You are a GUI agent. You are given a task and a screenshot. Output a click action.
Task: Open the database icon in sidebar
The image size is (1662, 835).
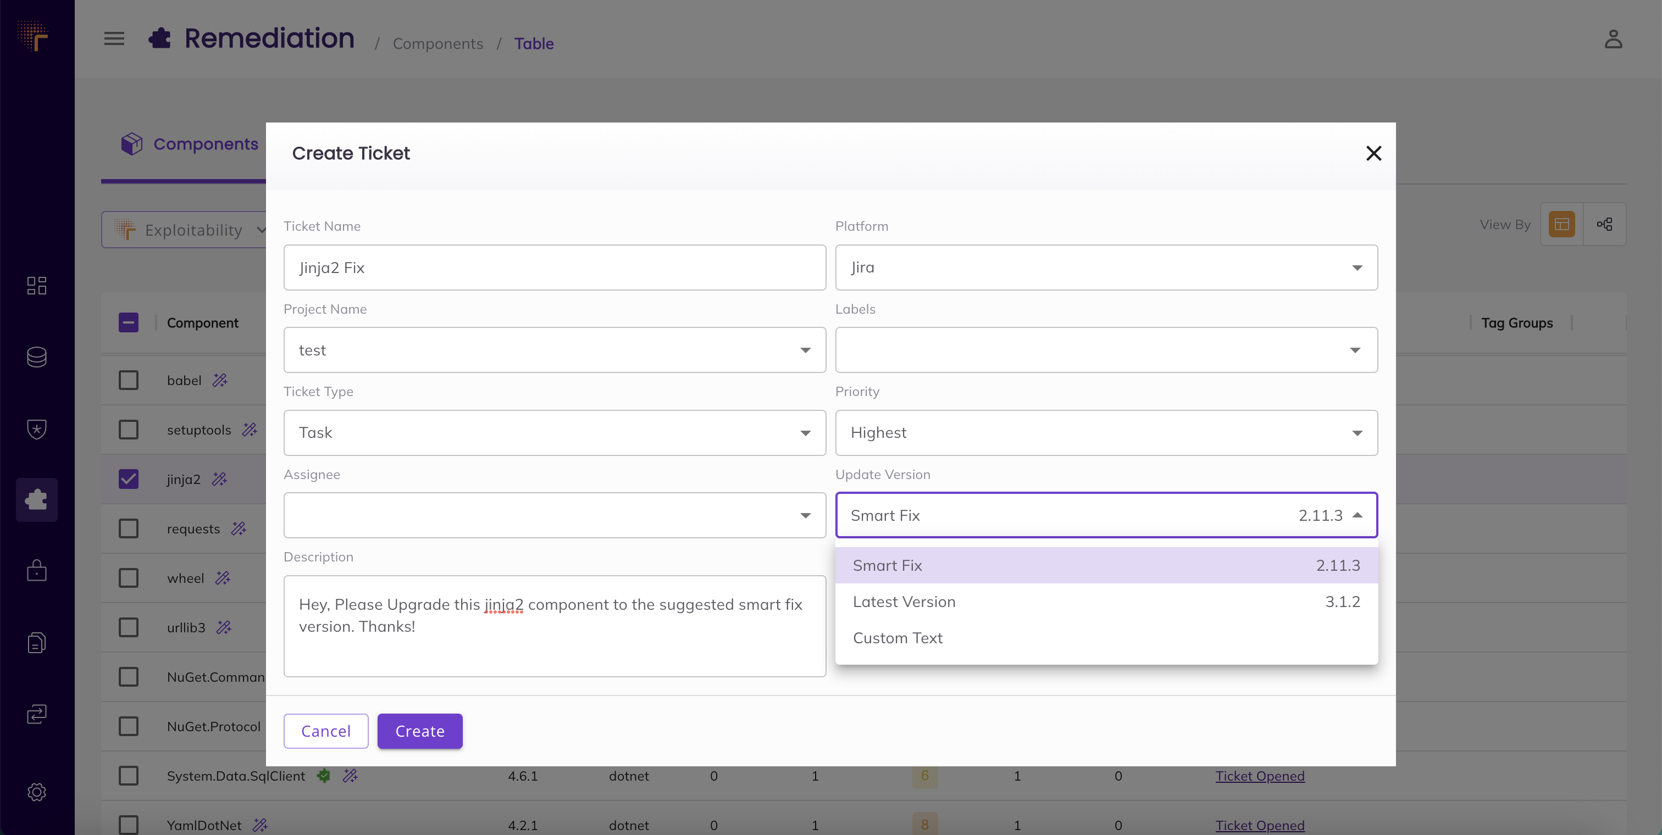37,357
